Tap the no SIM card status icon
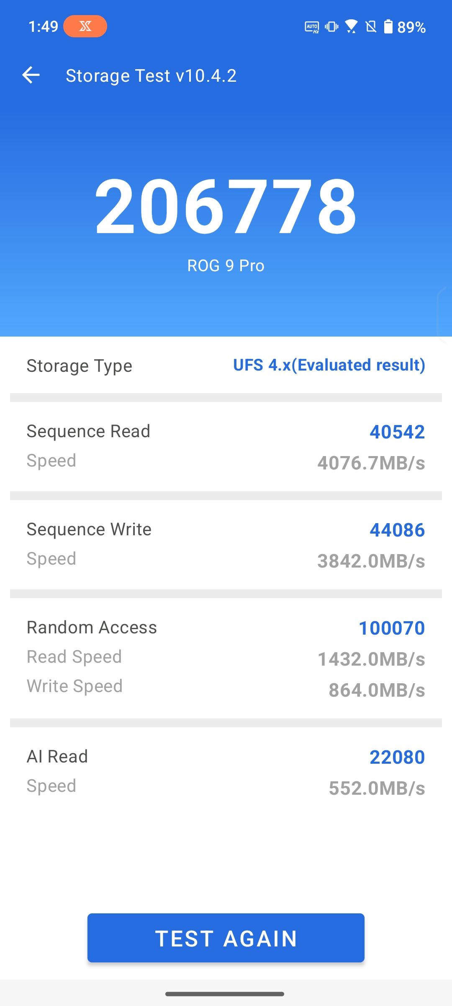452x1006 pixels. coord(371,27)
